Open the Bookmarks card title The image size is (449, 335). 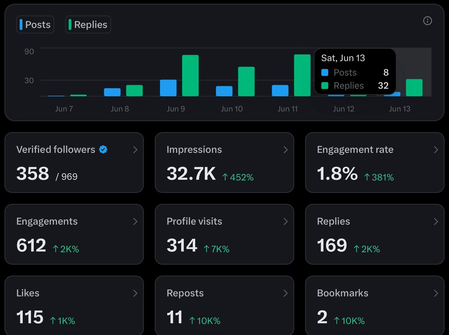pyautogui.click(x=343, y=293)
